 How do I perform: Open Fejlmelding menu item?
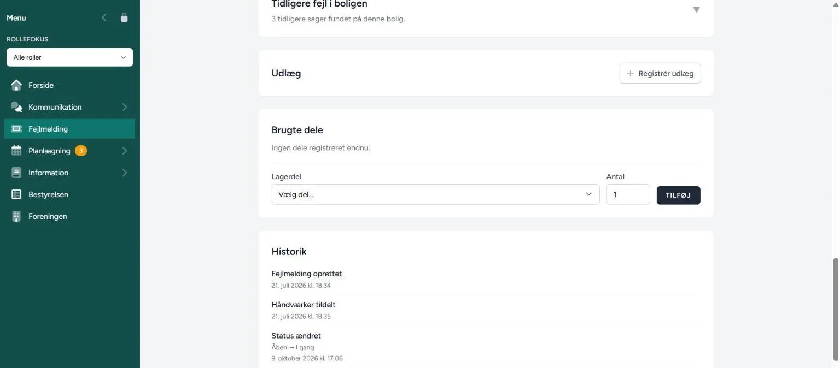pyautogui.click(x=69, y=129)
